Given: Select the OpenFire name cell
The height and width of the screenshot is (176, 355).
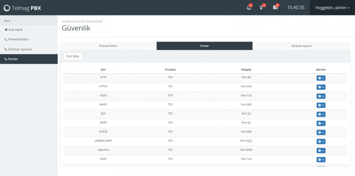Looking at the screenshot, I should (103, 150).
